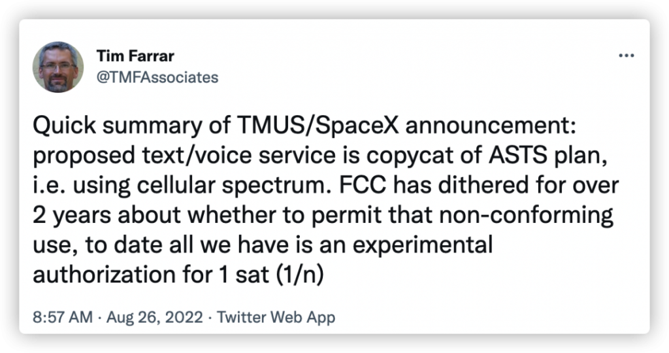
Task: Click Tim Farrar's profile avatar photo
Action: tap(58, 67)
